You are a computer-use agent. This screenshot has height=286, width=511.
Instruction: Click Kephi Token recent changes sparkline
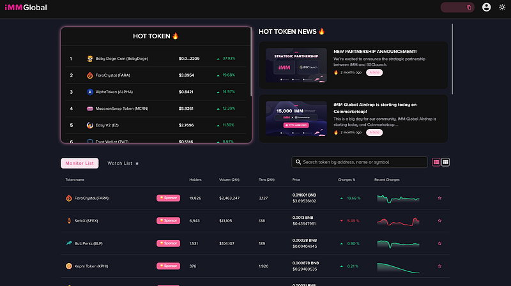click(398, 267)
